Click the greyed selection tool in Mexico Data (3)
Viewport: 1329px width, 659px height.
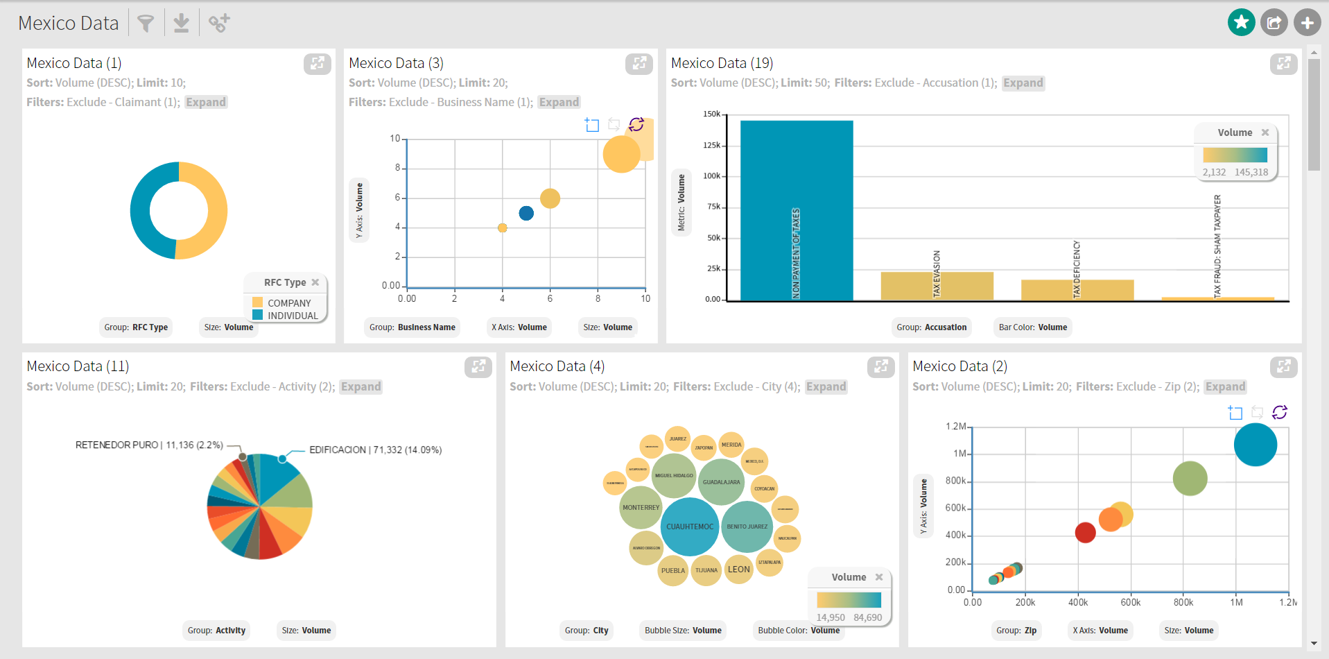coord(614,125)
